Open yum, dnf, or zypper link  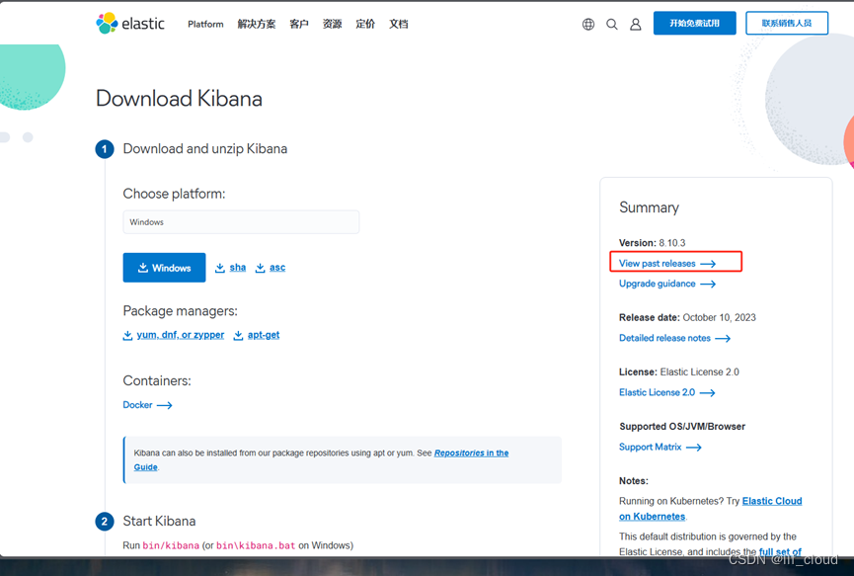(x=174, y=335)
